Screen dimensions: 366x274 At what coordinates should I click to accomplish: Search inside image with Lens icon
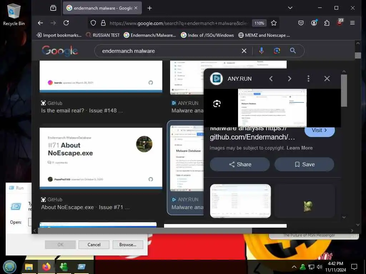[217, 104]
